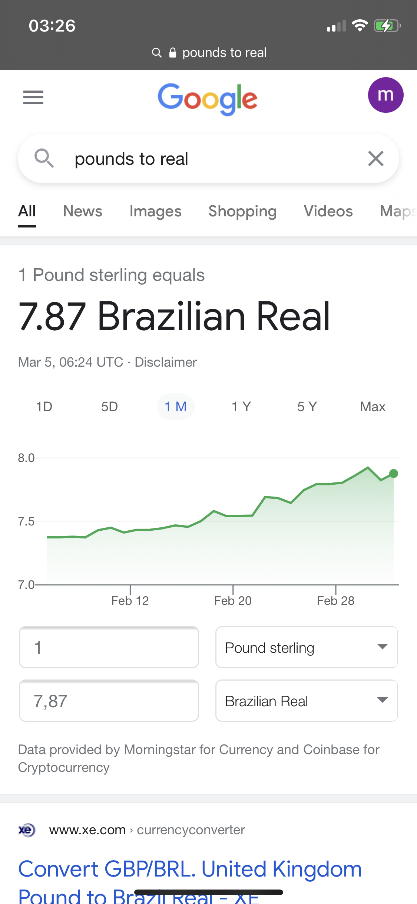Screen dimensions: 417x904
Task: Show the Max chart range
Action: point(373,407)
